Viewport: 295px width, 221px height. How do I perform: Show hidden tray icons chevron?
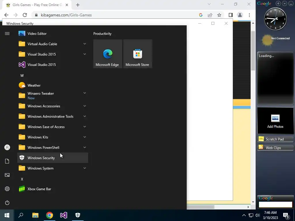(244, 215)
